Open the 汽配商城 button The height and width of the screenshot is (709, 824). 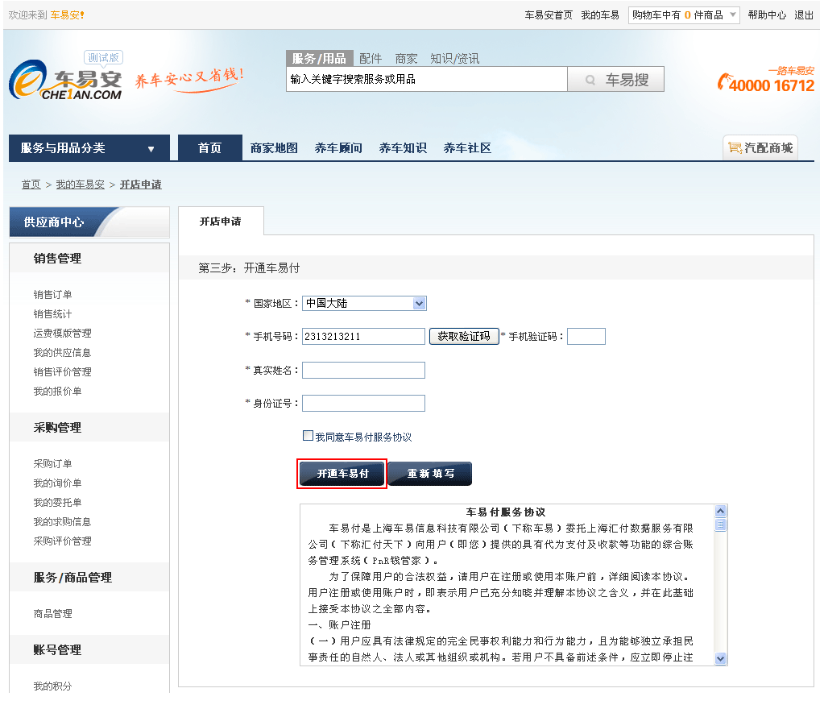(x=760, y=147)
